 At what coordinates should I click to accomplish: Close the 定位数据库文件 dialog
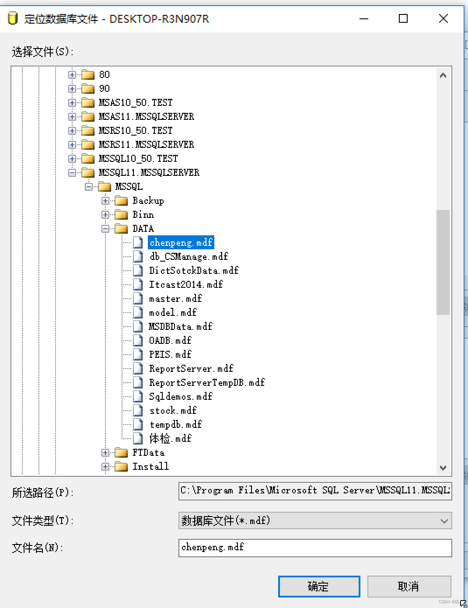[x=443, y=18]
